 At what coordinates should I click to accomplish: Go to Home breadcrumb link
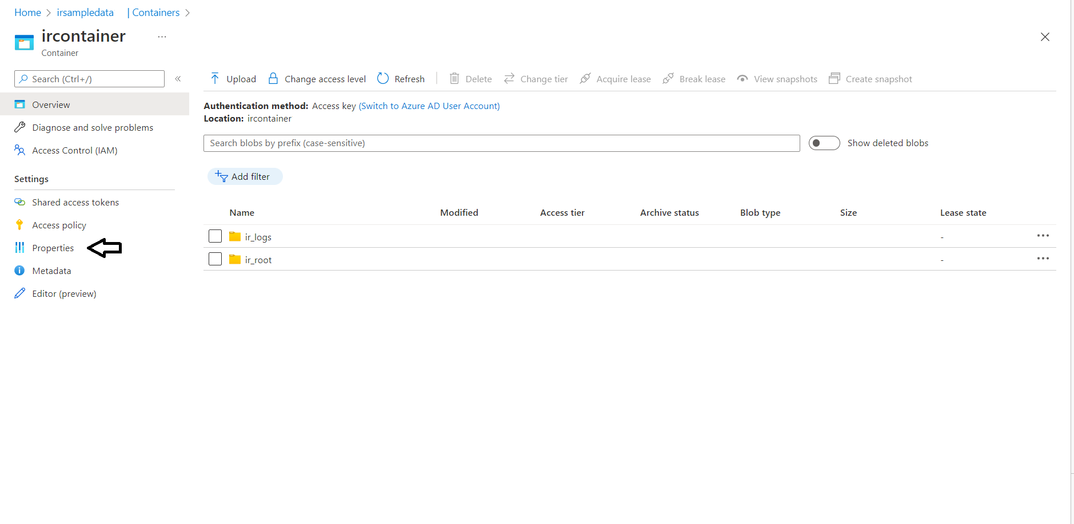click(x=27, y=13)
